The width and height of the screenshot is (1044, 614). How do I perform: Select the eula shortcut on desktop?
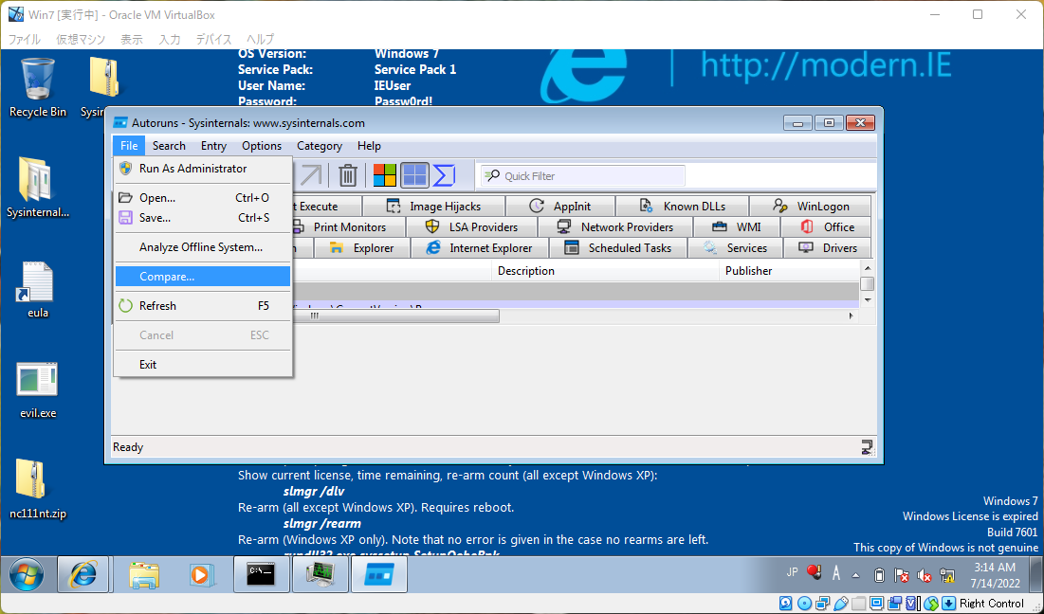pos(37,289)
